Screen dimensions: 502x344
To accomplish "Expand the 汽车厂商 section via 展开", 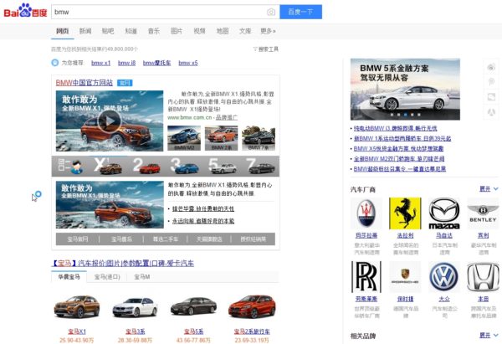I will [x=489, y=188].
